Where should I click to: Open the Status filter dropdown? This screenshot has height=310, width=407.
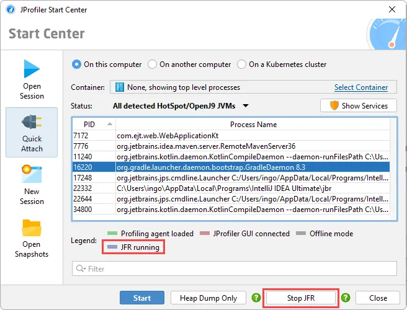[181, 106]
